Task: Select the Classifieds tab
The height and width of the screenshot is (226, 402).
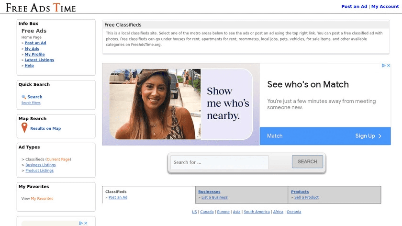Action: pos(116,192)
